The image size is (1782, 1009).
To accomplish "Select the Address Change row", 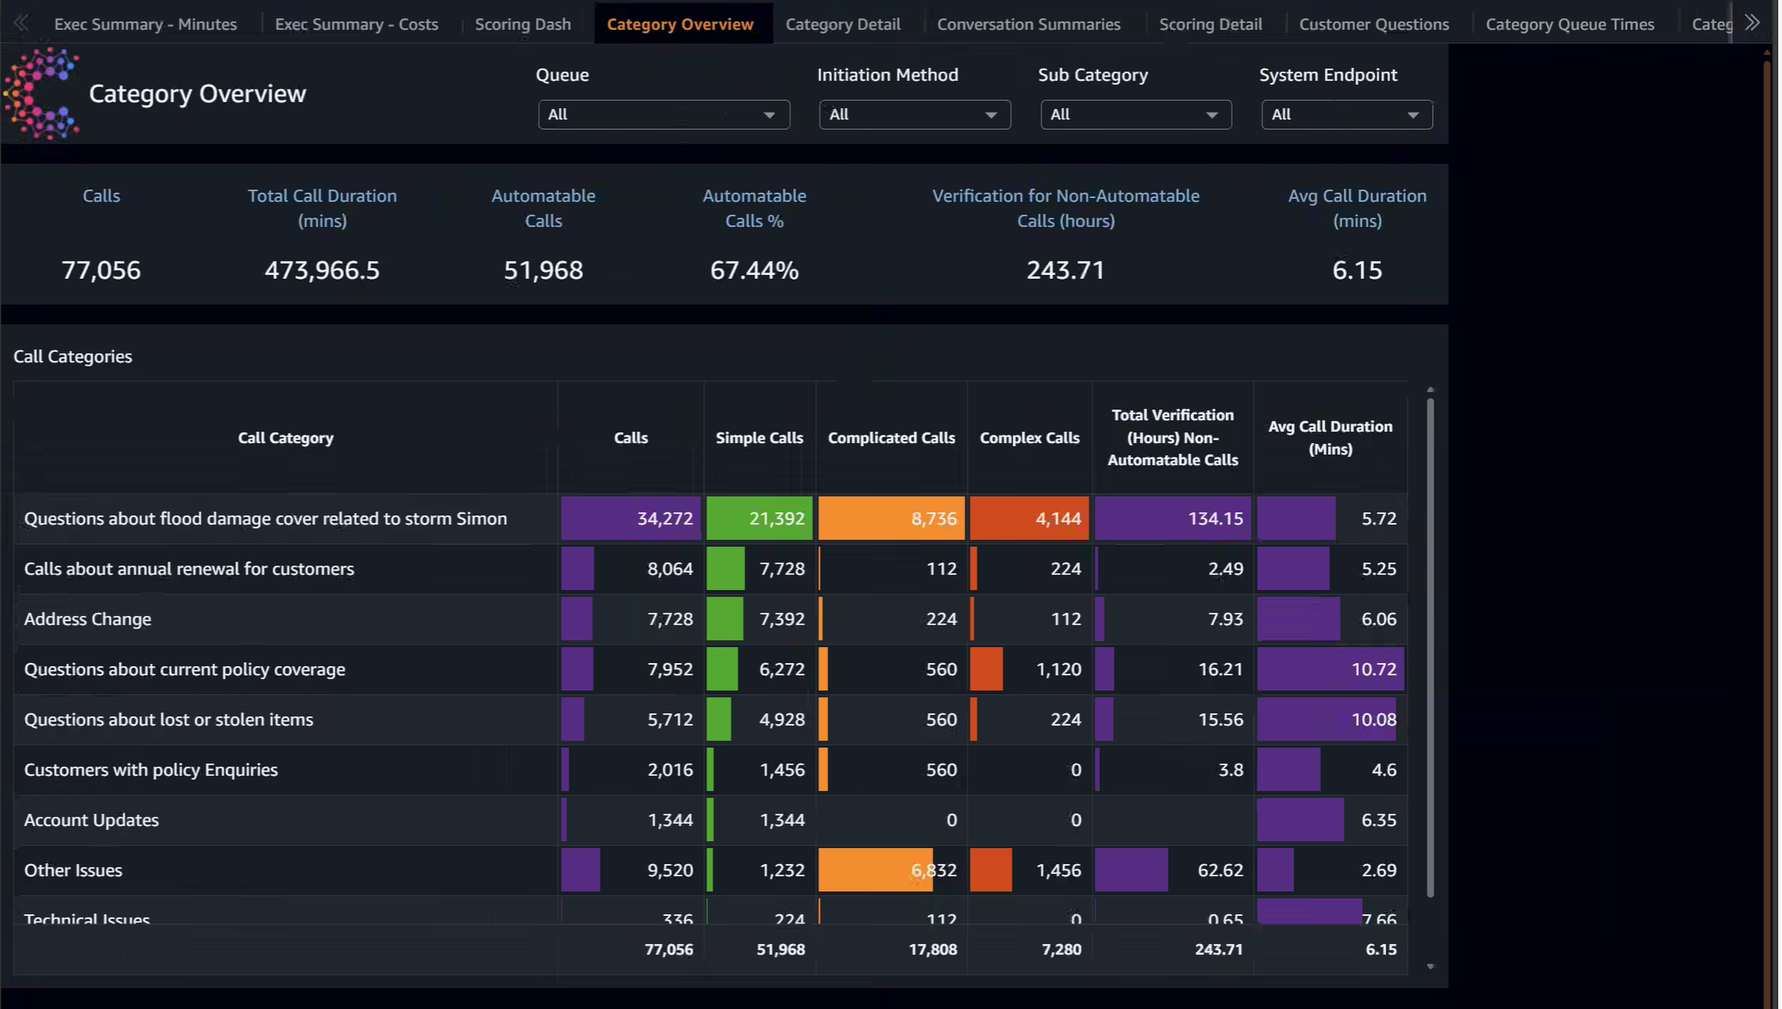I will pyautogui.click(x=710, y=619).
